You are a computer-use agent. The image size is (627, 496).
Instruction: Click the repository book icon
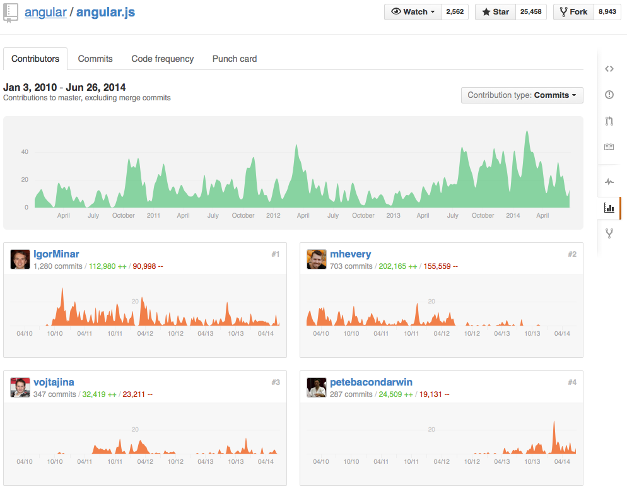click(10, 13)
